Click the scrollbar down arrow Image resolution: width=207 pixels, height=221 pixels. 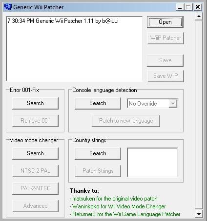(199, 214)
